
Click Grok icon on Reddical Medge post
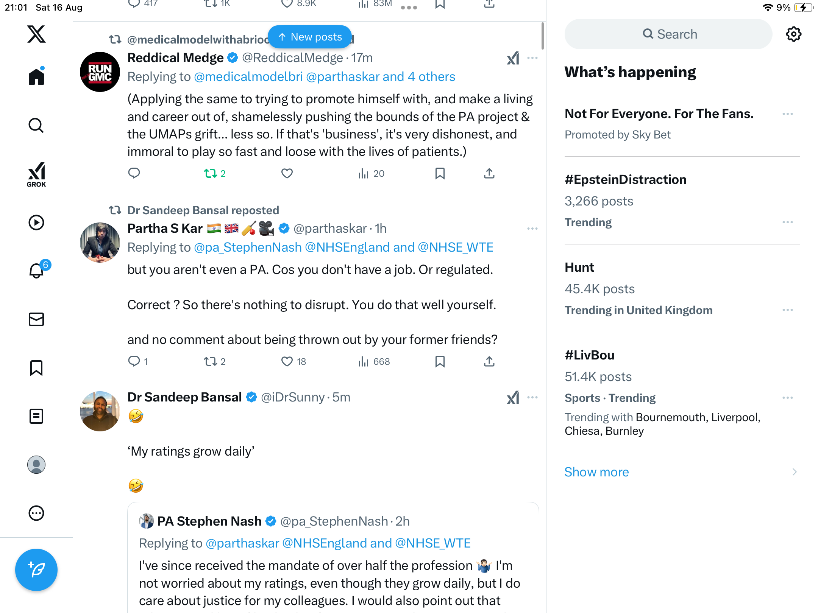(513, 58)
